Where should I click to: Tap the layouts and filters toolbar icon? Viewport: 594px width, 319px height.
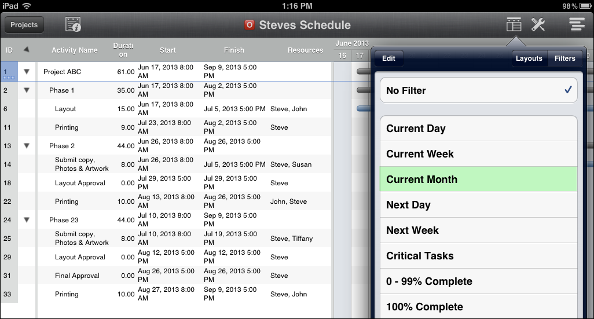pyautogui.click(x=514, y=24)
